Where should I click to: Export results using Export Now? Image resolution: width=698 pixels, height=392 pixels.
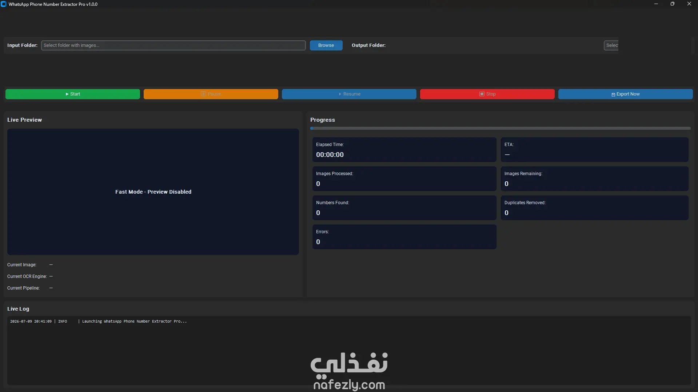pos(626,94)
